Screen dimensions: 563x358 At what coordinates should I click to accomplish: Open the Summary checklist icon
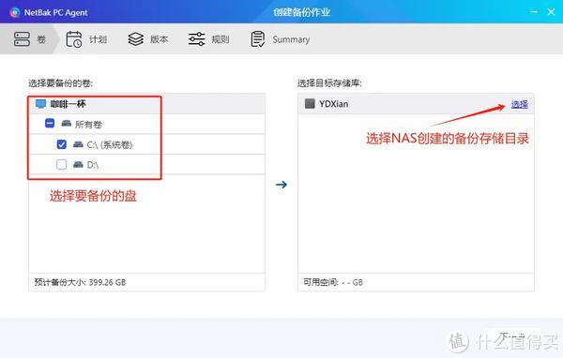[258, 39]
